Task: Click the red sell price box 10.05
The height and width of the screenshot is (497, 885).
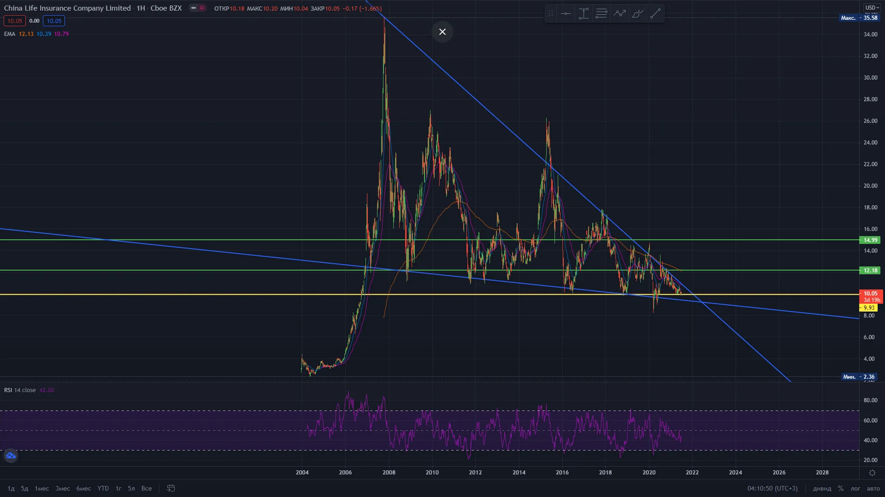Action: tap(15, 21)
